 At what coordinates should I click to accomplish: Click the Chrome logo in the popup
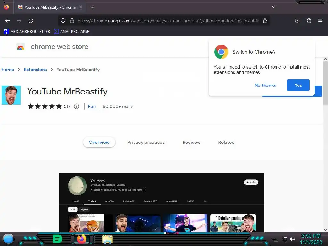click(221, 52)
